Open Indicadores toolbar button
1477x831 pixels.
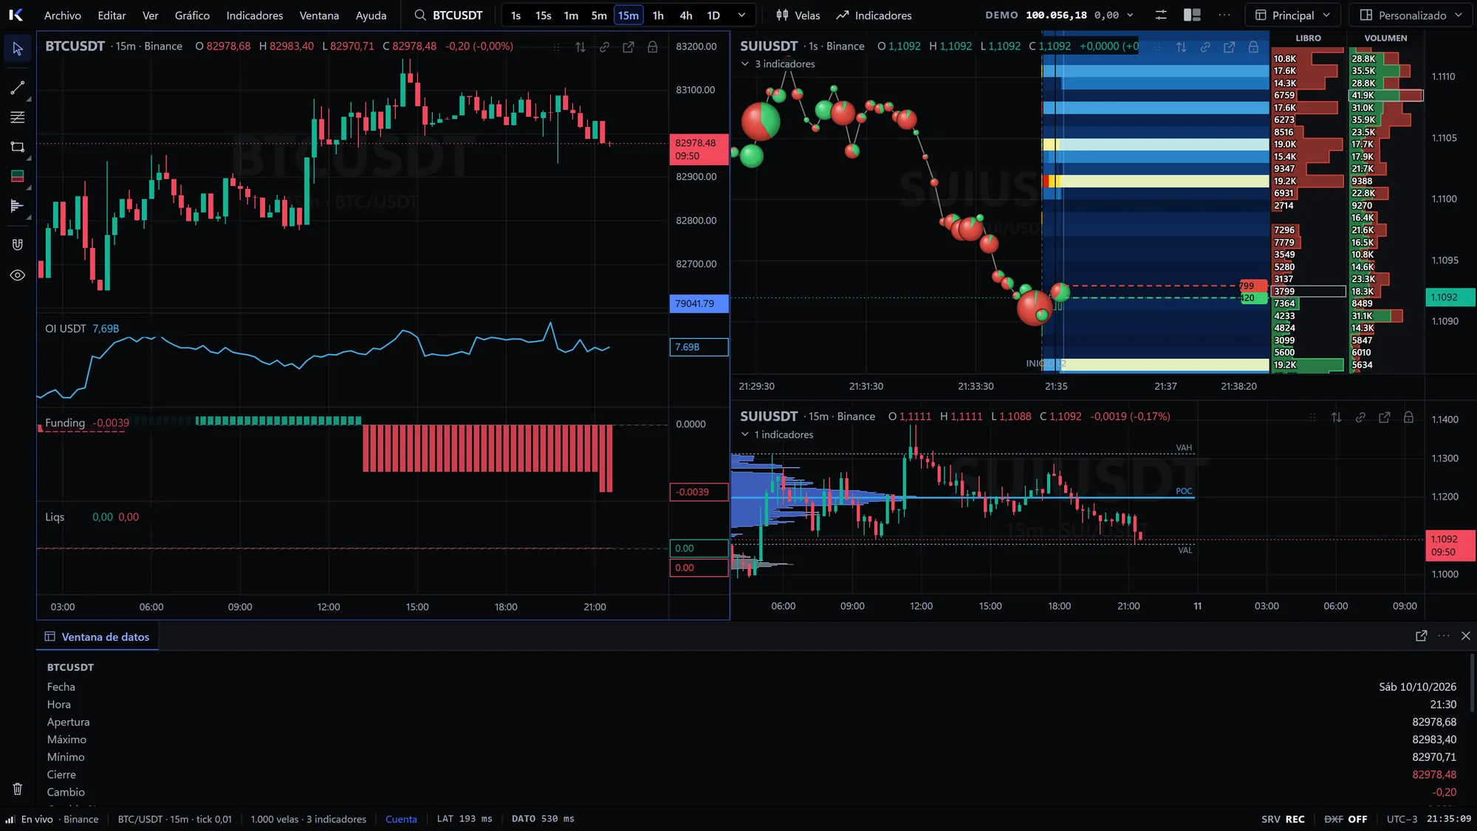pyautogui.click(x=874, y=15)
